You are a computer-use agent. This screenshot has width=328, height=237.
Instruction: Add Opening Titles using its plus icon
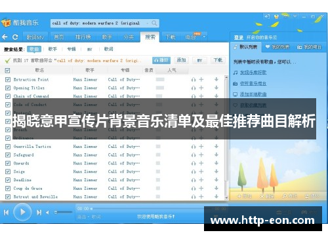point(201,88)
